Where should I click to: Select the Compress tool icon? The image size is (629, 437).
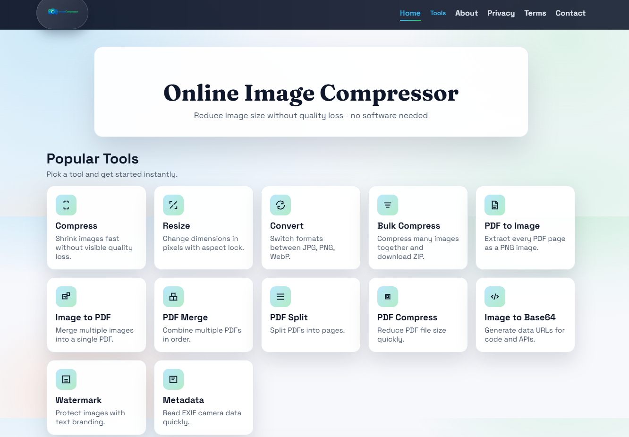tap(66, 205)
